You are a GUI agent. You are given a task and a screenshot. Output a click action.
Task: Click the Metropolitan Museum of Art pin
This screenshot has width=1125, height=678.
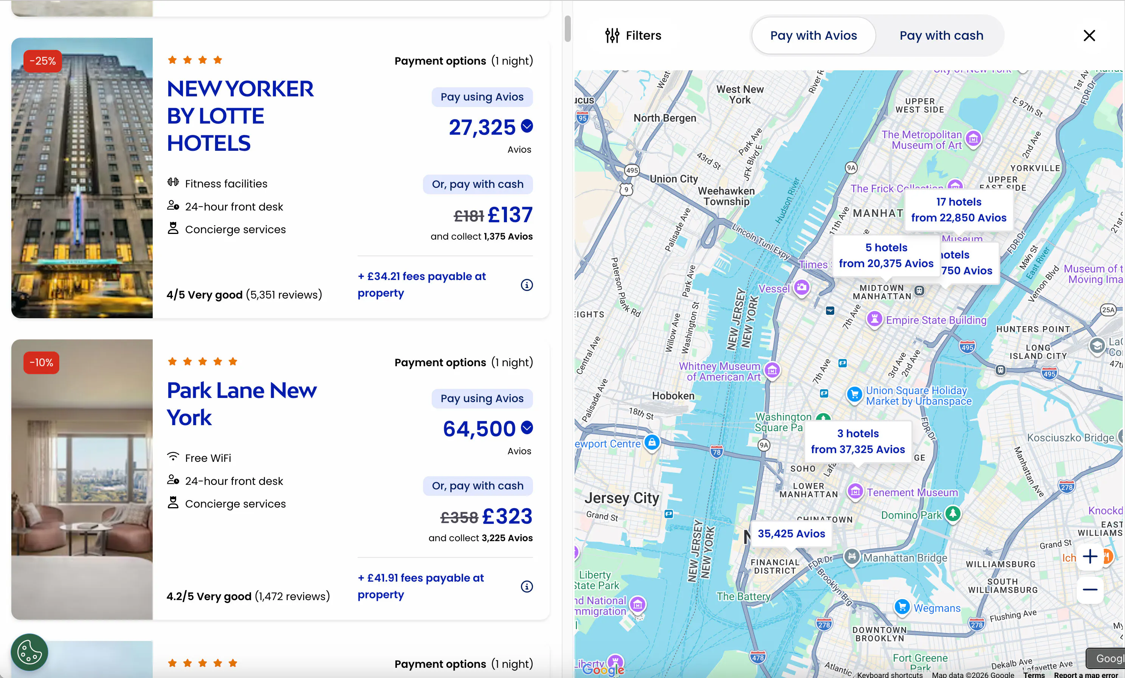coord(973,138)
